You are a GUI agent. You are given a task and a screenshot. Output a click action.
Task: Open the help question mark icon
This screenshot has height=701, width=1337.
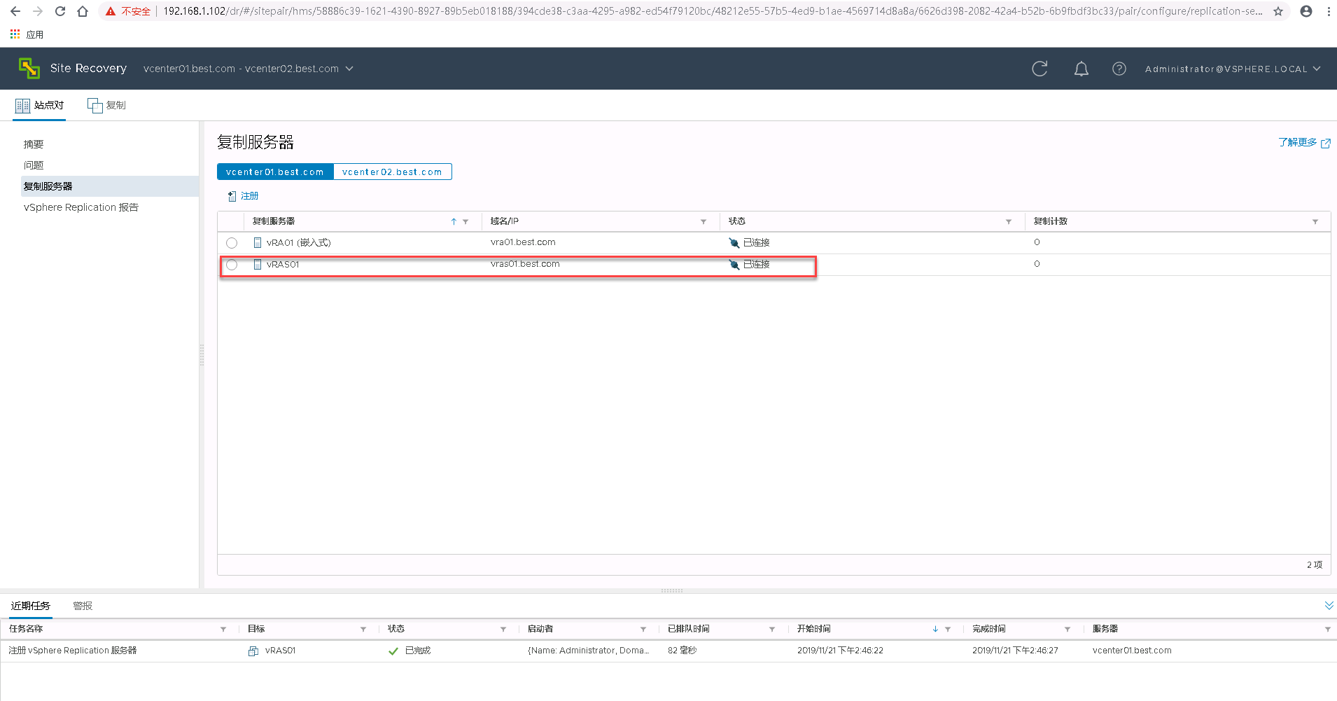pos(1119,69)
